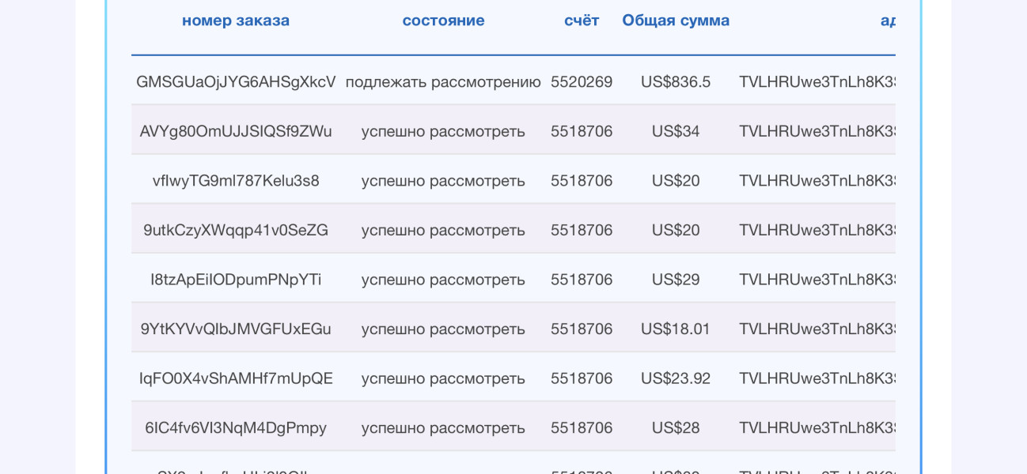
Task: Click the "Общая сумма" column header
Action: [676, 21]
